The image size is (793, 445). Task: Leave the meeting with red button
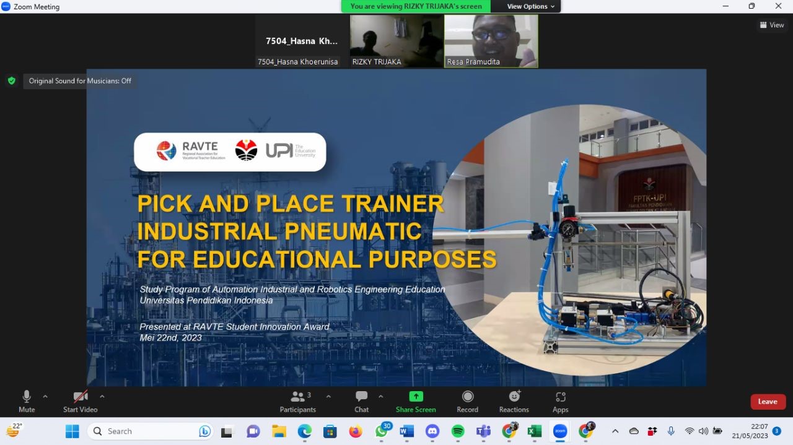click(x=768, y=402)
